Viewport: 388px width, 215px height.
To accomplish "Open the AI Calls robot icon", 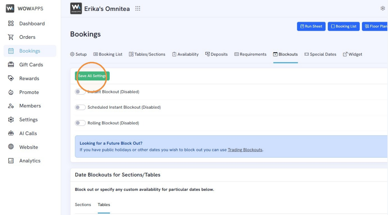I will click(x=11, y=133).
